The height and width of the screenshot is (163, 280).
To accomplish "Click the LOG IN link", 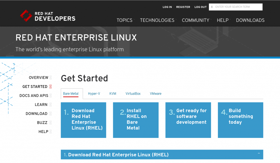I will (167, 7).
